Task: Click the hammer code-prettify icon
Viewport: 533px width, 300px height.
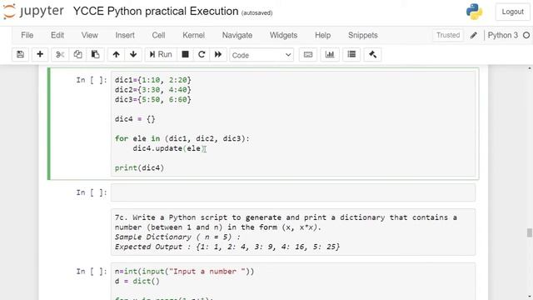Action: (372, 54)
